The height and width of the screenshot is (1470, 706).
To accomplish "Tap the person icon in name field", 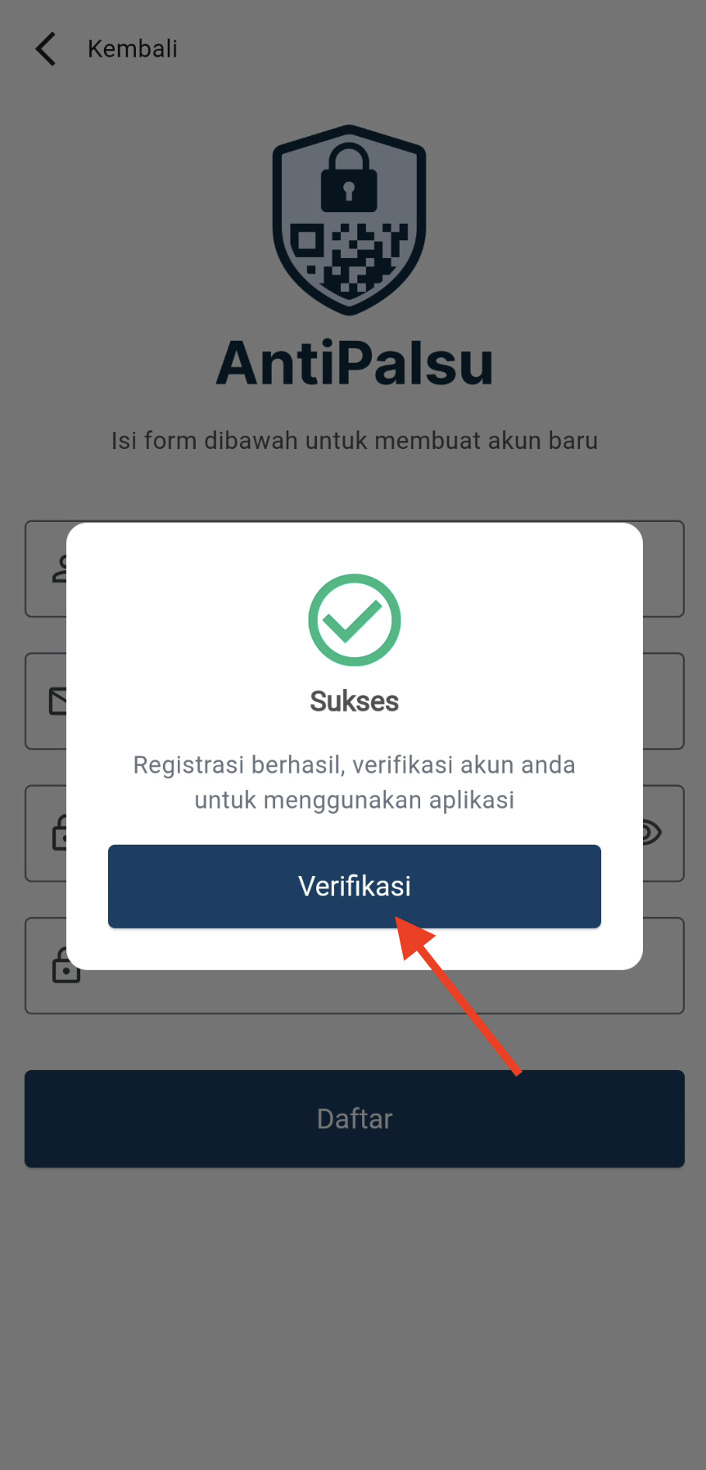I will pos(60,569).
